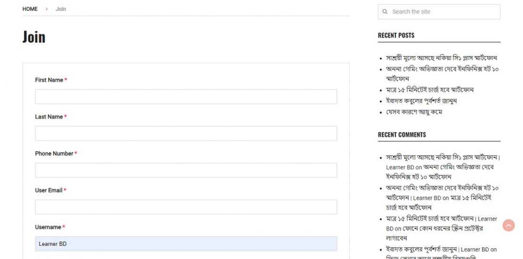Open ইনফিনিক্স হট ১০ post under Recent Posts
523x259 pixels.
[x=442, y=69]
